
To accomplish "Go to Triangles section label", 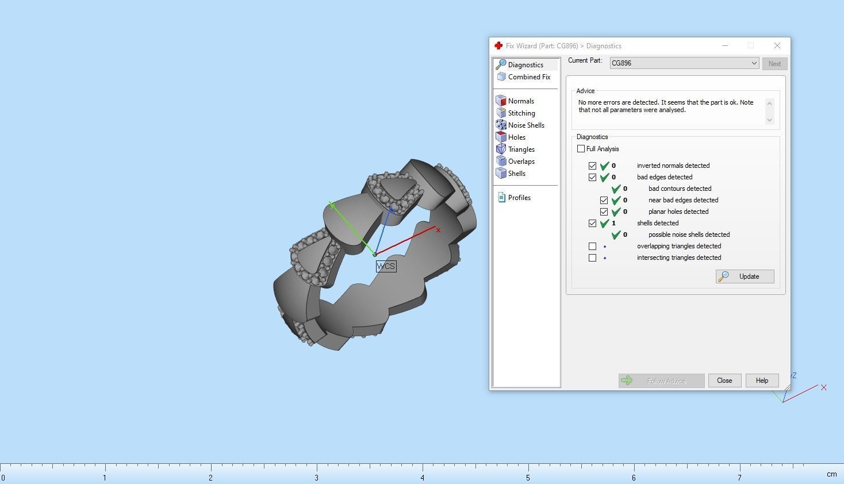I will pos(521,149).
